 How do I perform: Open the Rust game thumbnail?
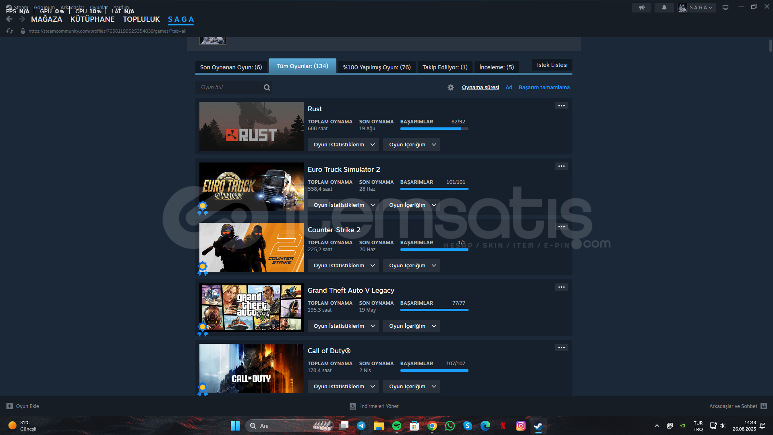(251, 126)
